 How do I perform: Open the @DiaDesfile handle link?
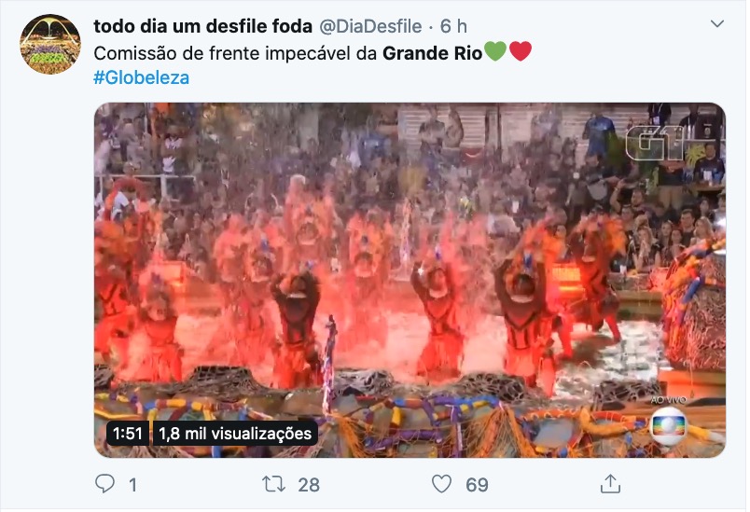tap(370, 26)
